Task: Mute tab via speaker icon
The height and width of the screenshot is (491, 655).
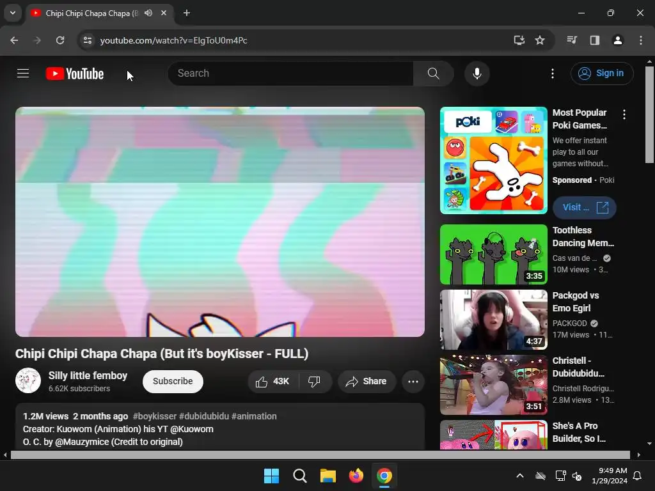Action: tap(148, 13)
